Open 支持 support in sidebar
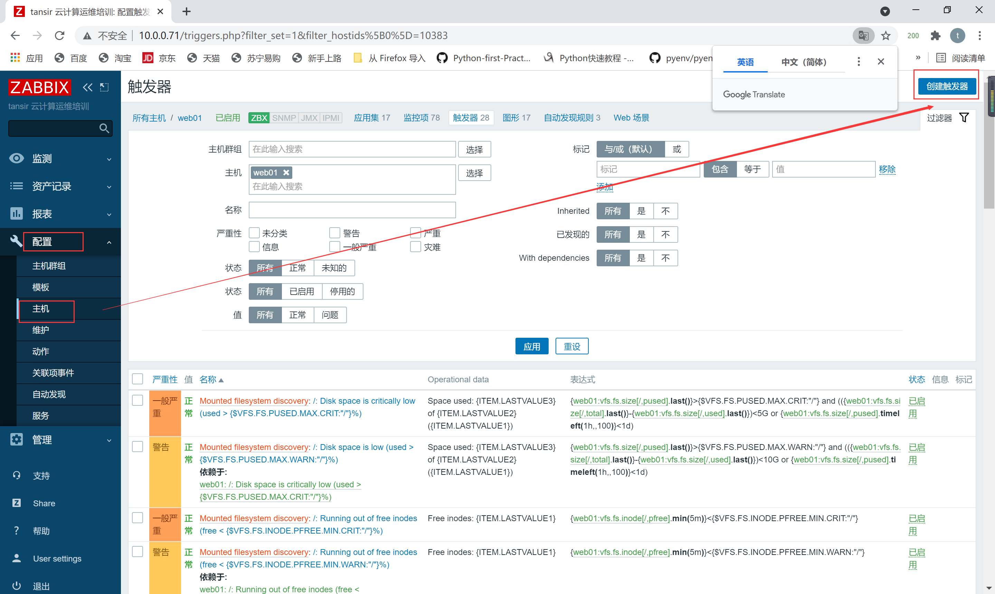 click(x=41, y=476)
